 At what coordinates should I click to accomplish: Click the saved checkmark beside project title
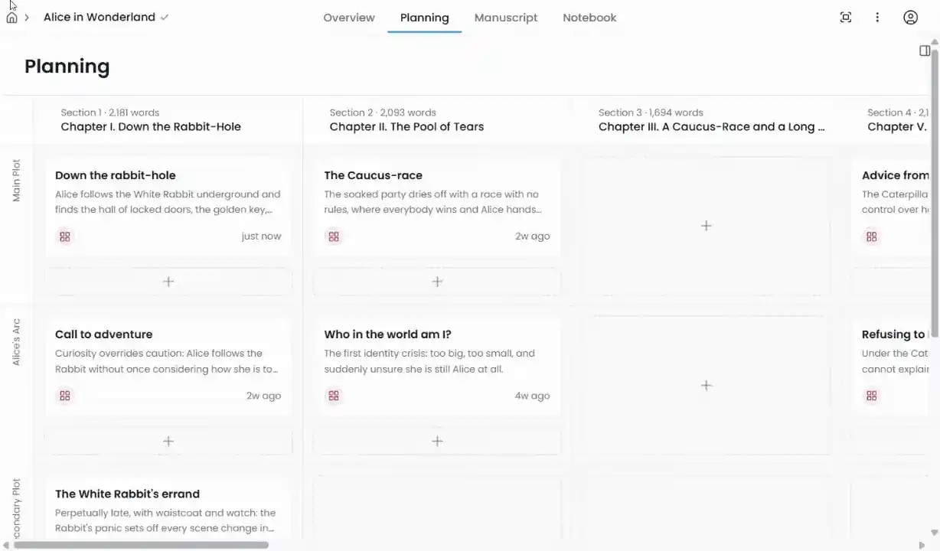165,17
